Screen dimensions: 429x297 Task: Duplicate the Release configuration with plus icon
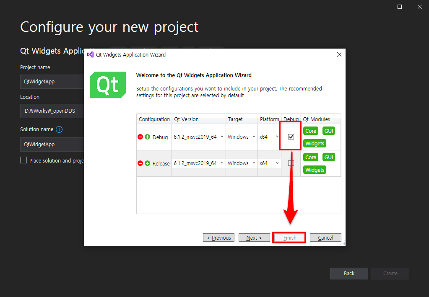click(148, 163)
